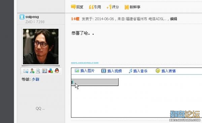Click the 少尉 rank link
Image resolution: width=202 pixels, height=123 pixels.
(x=35, y=79)
